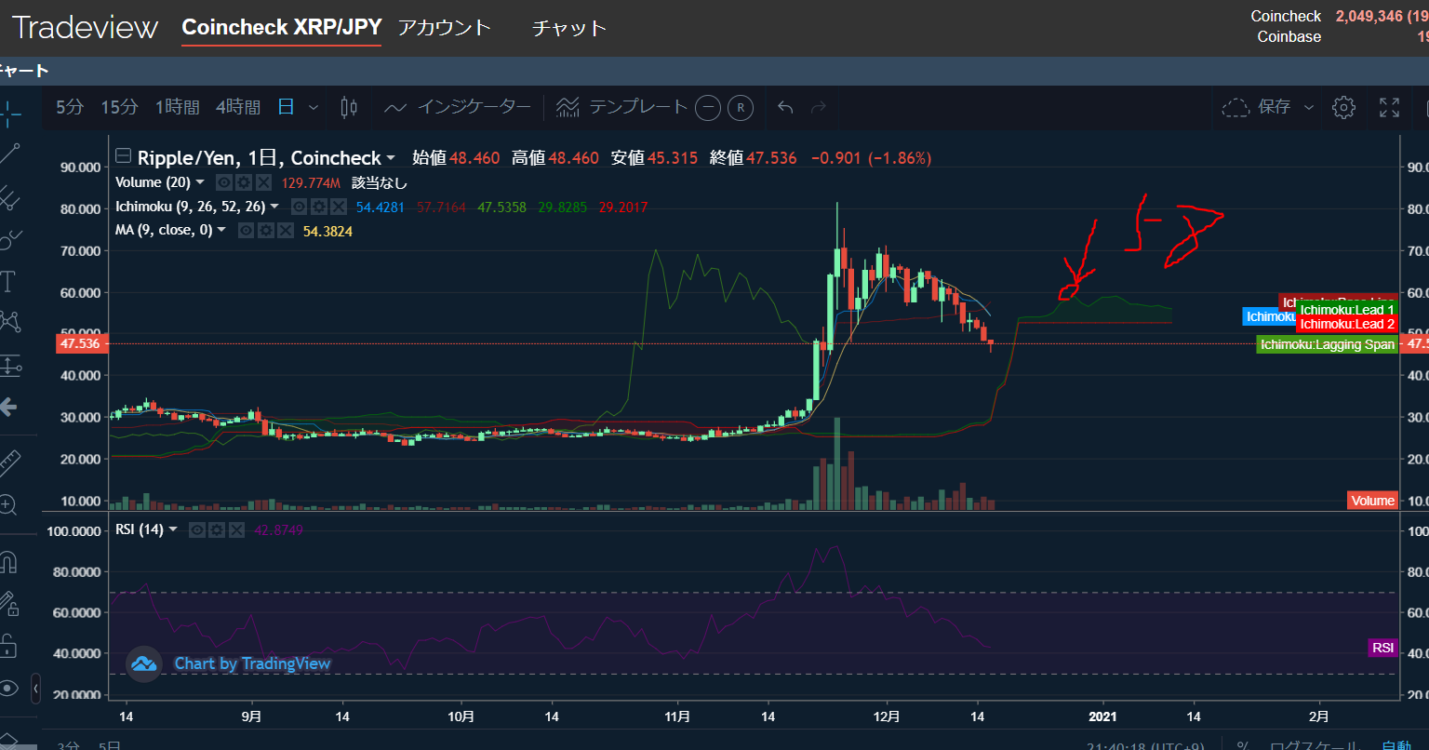Click the circled minus toolbar button
The width and height of the screenshot is (1429, 750).
point(708,108)
